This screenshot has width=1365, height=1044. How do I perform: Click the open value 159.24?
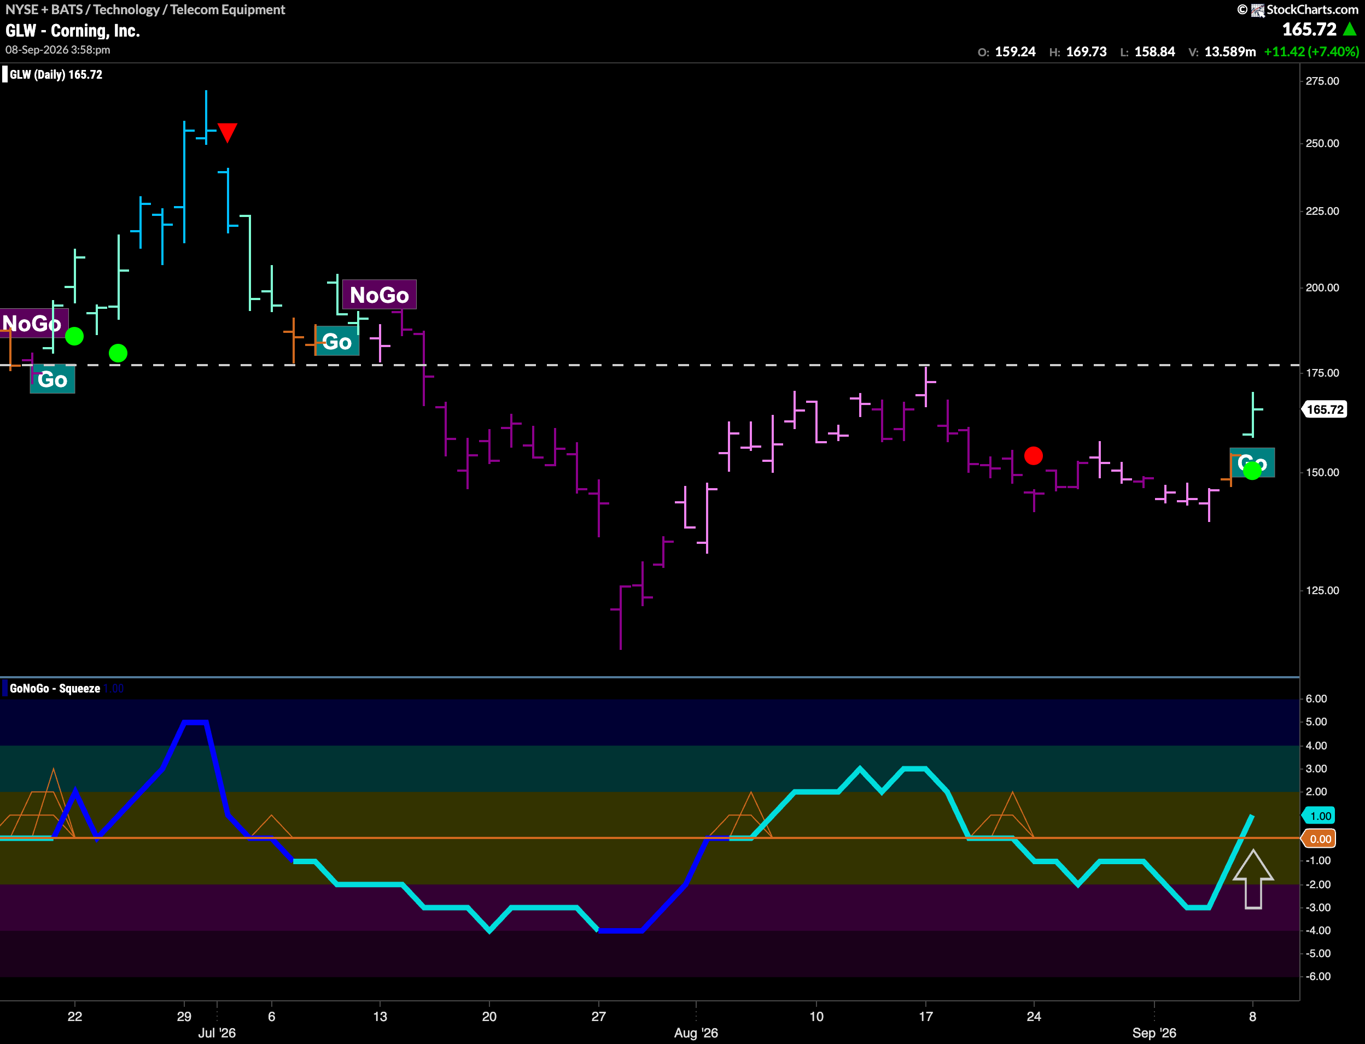coord(1015,51)
